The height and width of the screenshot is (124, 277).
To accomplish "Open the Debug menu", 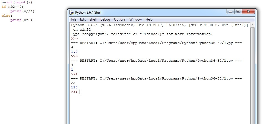I will [x=105, y=19].
